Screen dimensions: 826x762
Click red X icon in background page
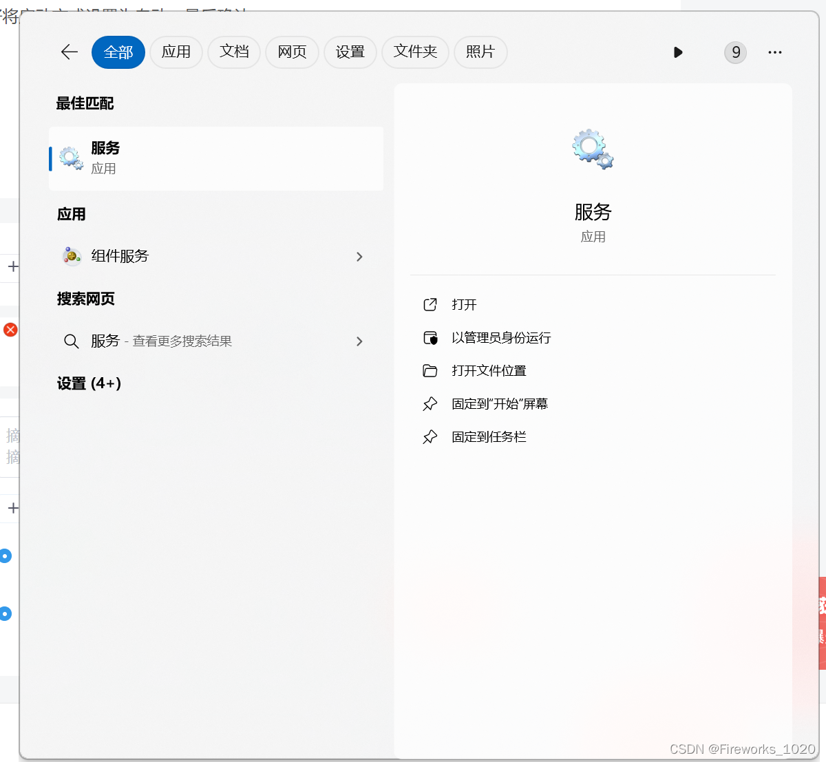click(x=10, y=330)
